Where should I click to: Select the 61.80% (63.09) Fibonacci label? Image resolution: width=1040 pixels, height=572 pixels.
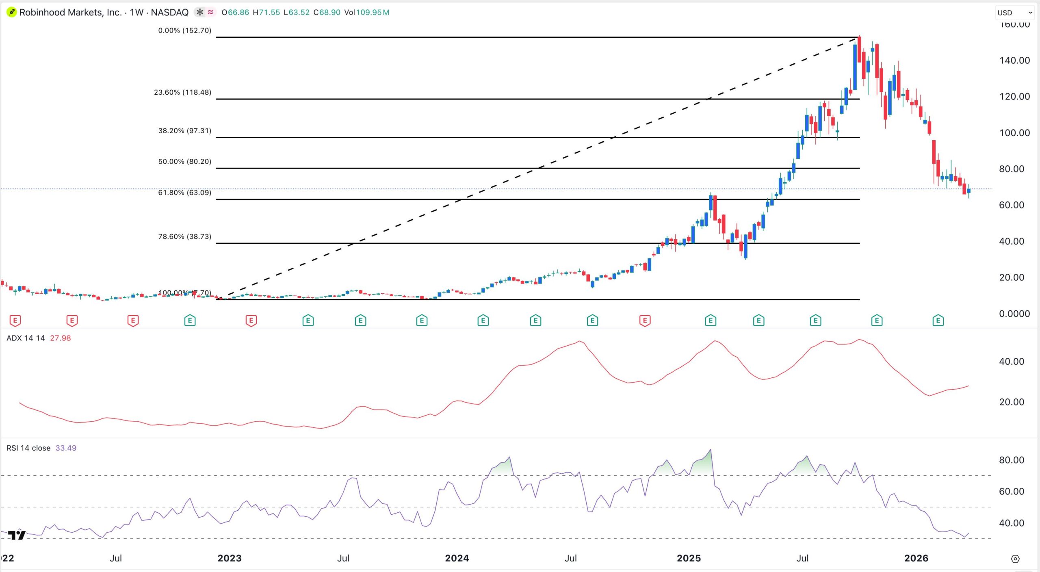click(185, 193)
